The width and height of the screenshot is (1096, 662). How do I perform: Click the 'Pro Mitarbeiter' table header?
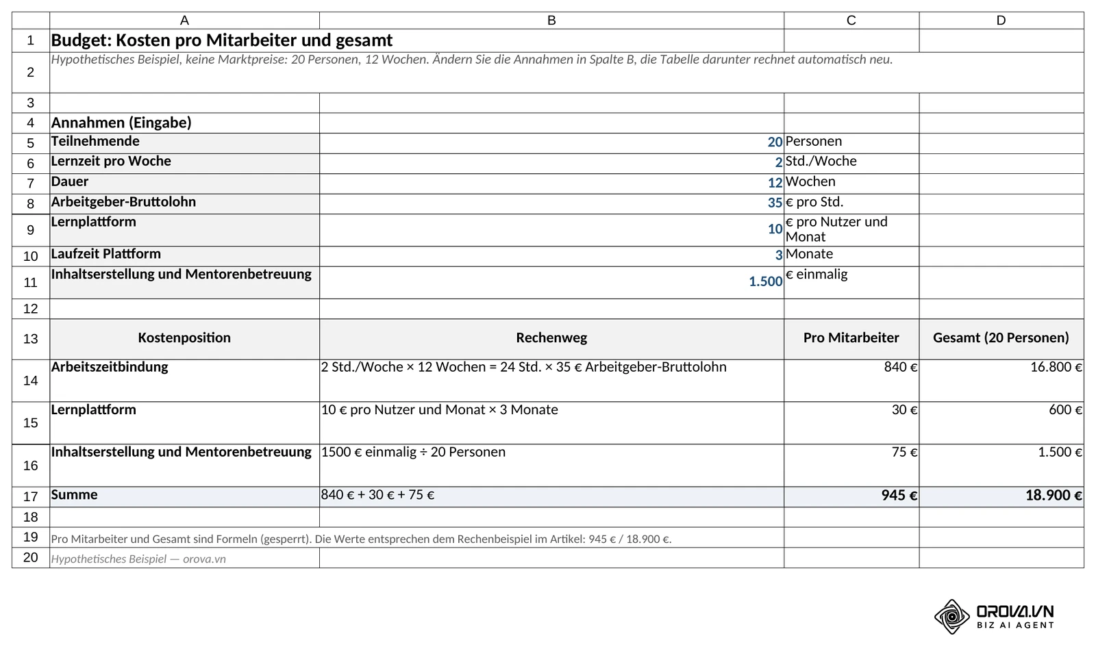point(851,339)
